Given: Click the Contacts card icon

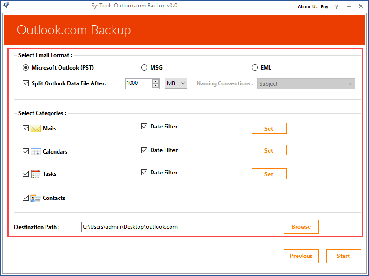Looking at the screenshot, I should (36, 198).
